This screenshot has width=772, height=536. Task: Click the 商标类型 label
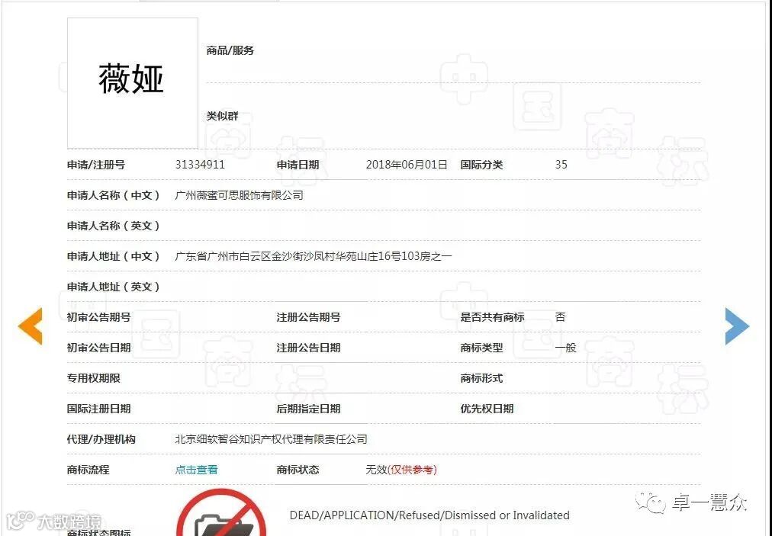[x=481, y=348]
